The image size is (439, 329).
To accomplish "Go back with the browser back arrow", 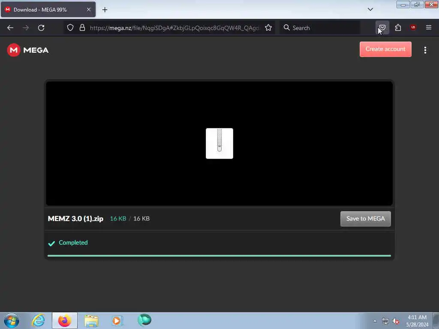I will 10,28.
